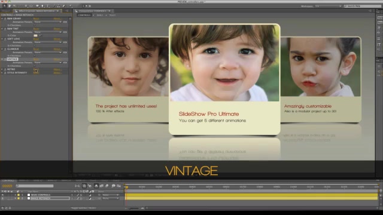Image resolution: width=383 pixels, height=215 pixels.
Task: Open the B&W TINT color swatch
Action: coord(36,36)
